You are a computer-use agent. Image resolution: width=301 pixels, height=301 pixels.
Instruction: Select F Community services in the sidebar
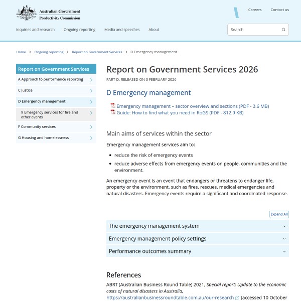(37, 127)
